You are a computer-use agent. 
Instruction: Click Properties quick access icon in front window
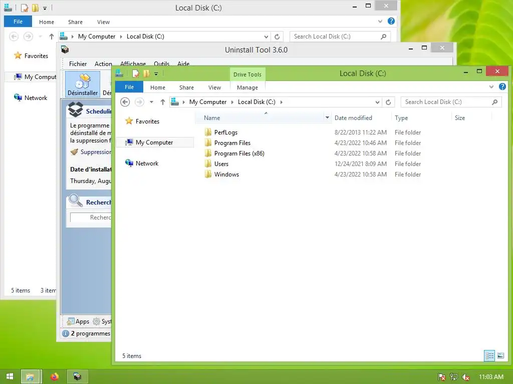point(135,73)
